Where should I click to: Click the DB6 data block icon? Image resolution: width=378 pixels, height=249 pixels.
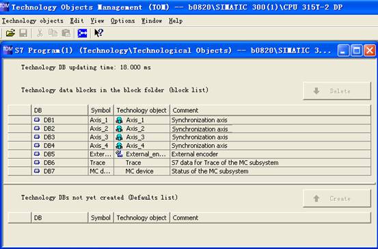(37, 162)
